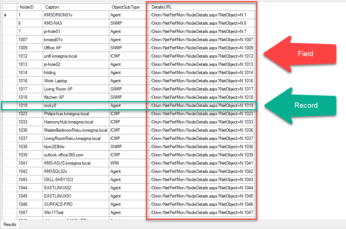
Task: Select the Living Room AP caption cell
Action: 76,89
